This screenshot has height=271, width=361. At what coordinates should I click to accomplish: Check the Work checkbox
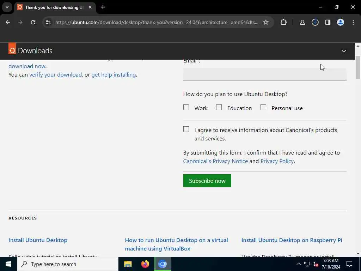(186, 108)
